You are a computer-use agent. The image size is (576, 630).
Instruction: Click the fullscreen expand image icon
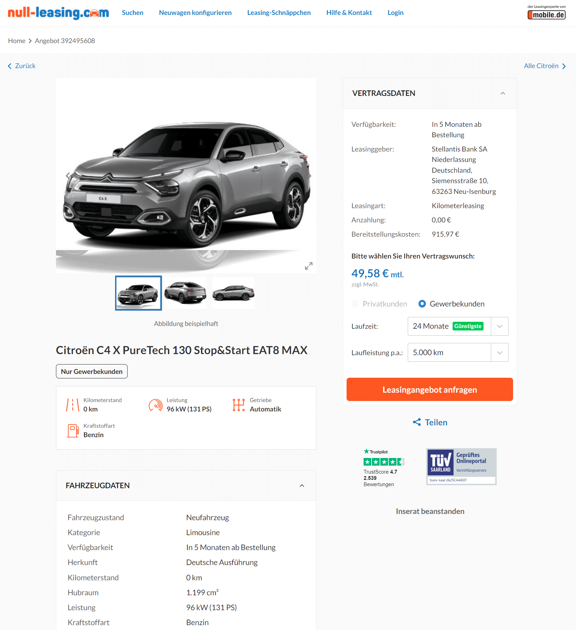309,266
